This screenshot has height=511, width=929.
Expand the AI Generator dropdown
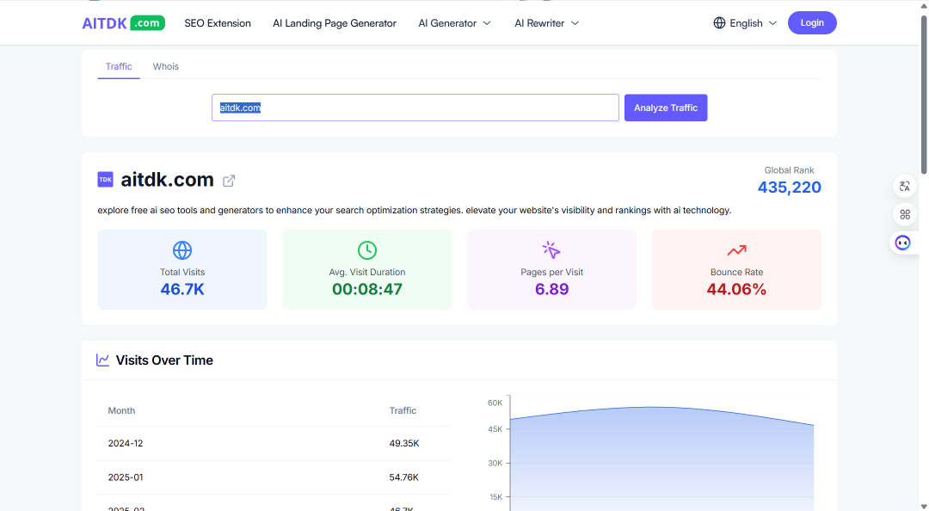(x=454, y=23)
